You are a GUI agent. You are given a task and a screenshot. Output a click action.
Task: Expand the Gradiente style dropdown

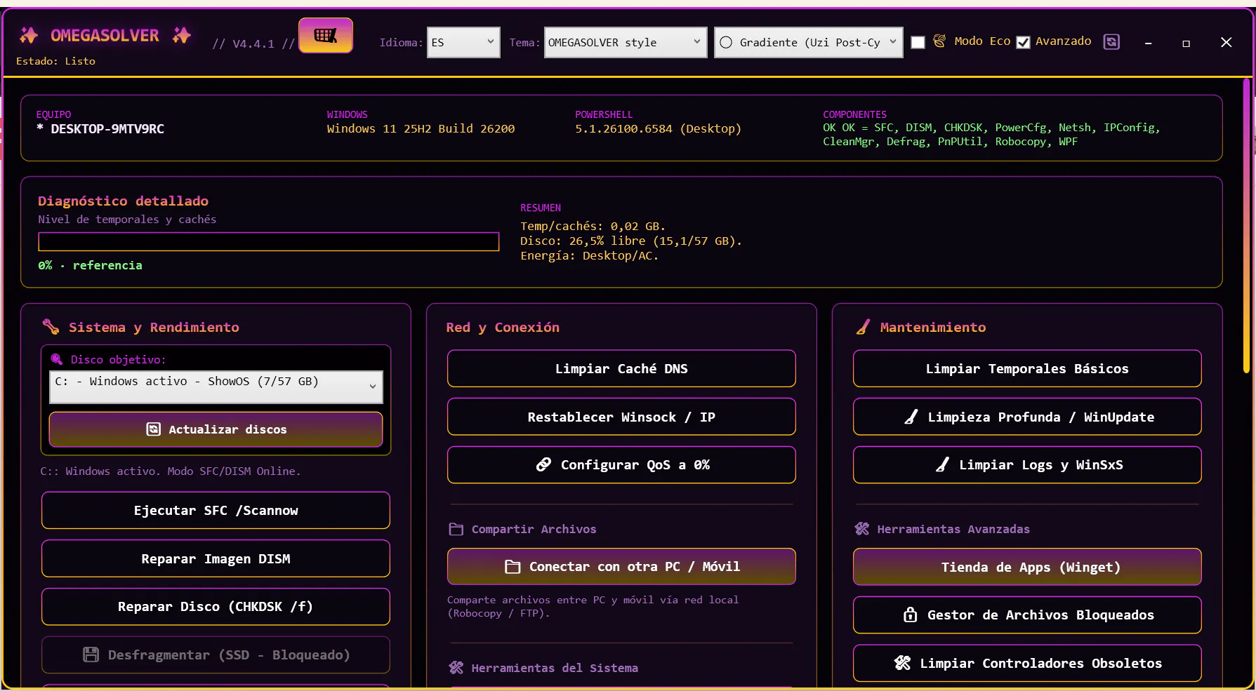tap(808, 42)
